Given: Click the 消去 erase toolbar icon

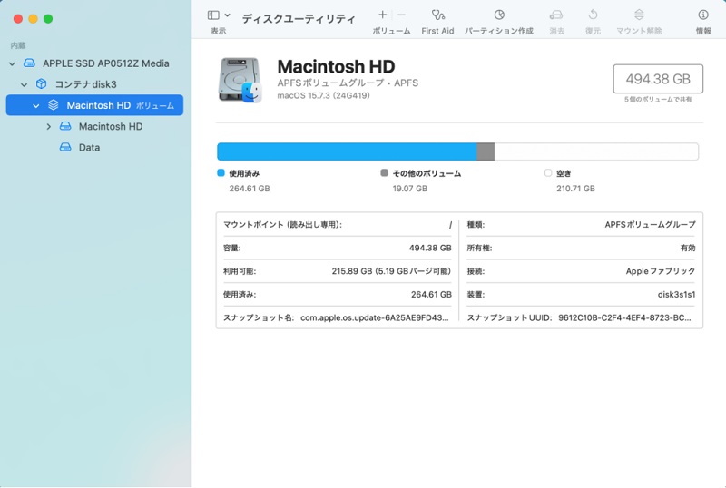Looking at the screenshot, I should [556, 15].
